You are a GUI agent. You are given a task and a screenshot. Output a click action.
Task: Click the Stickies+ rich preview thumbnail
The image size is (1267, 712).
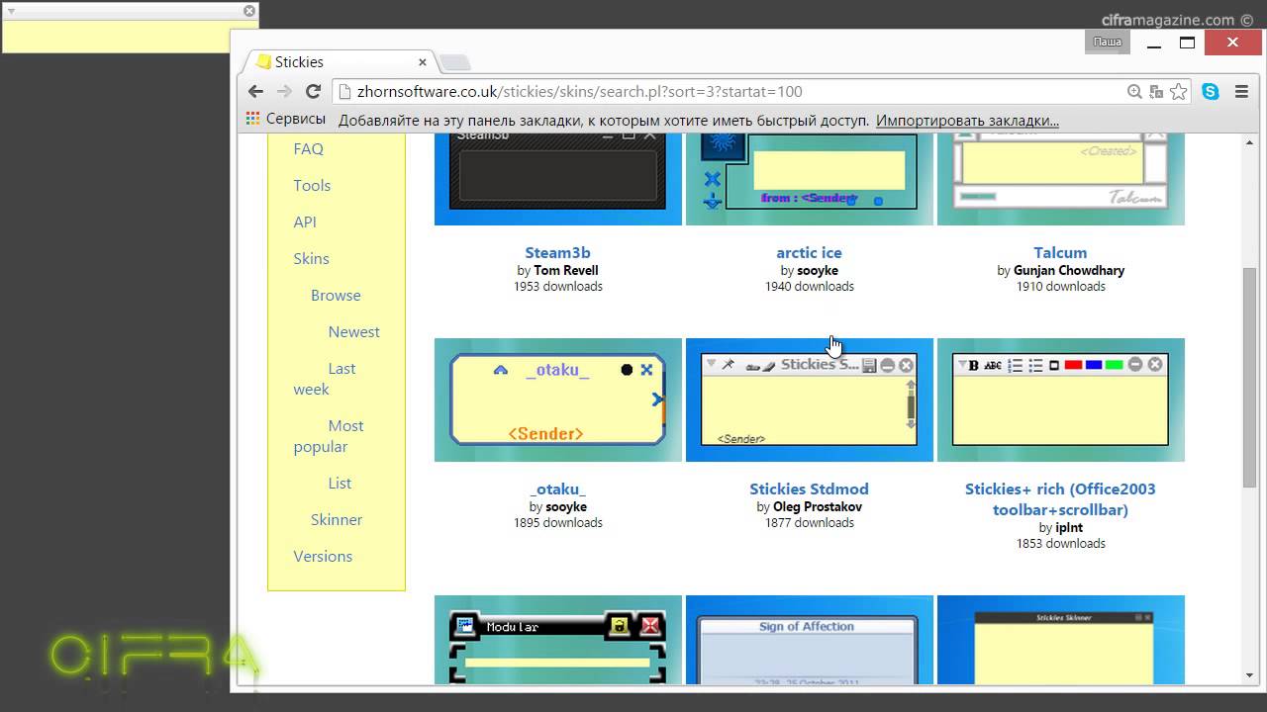[1061, 400]
